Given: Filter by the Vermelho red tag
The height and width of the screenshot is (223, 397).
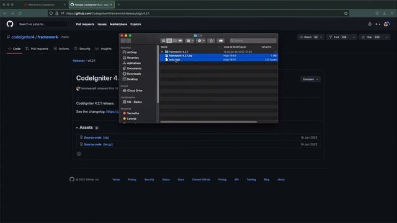Looking at the screenshot, I should [131, 113].
